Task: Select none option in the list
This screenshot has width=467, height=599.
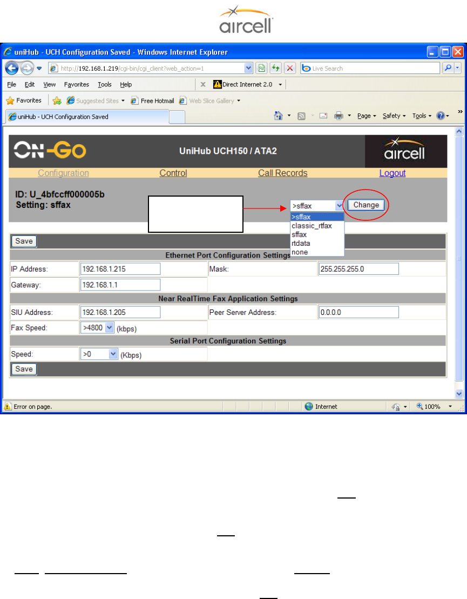Action: [317, 252]
